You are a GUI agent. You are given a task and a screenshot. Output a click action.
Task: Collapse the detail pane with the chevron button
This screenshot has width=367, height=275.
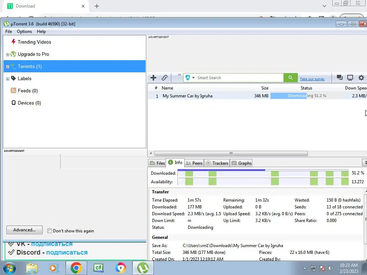(364, 162)
